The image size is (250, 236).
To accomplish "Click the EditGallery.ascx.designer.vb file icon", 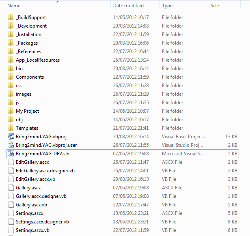I will (11, 171).
